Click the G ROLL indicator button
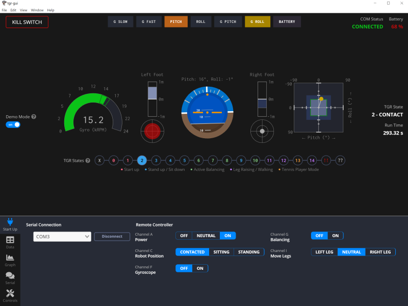Screen dimensions: 408x306 click(x=258, y=22)
